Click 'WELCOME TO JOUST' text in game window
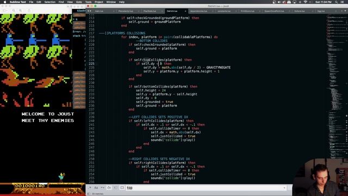The height and width of the screenshot is (196, 348). (x=48, y=114)
